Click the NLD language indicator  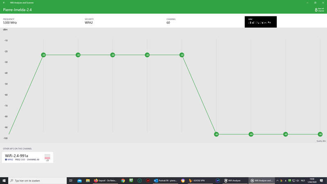pos(303,181)
